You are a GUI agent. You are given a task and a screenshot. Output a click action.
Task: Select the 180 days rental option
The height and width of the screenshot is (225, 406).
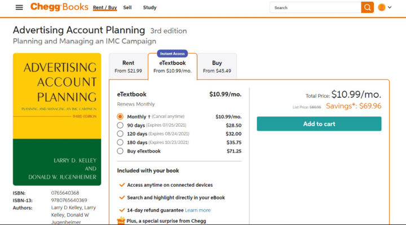pyautogui.click(x=120, y=142)
